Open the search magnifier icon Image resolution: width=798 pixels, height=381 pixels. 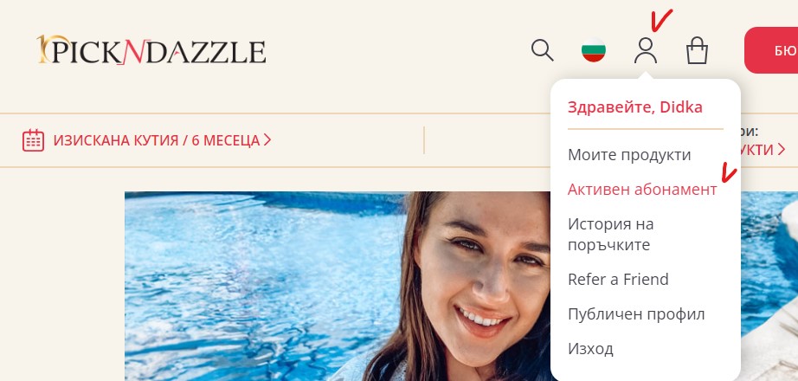coord(542,51)
